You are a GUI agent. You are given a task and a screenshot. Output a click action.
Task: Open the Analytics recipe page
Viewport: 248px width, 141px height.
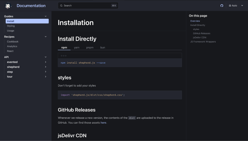pyautogui.click(x=12, y=46)
